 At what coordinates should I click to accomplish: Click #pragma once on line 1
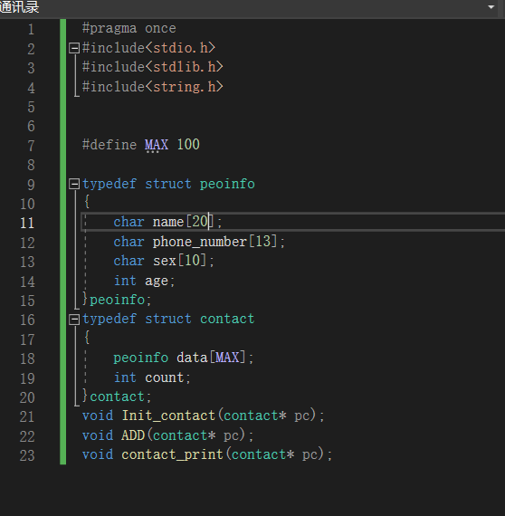pos(129,29)
